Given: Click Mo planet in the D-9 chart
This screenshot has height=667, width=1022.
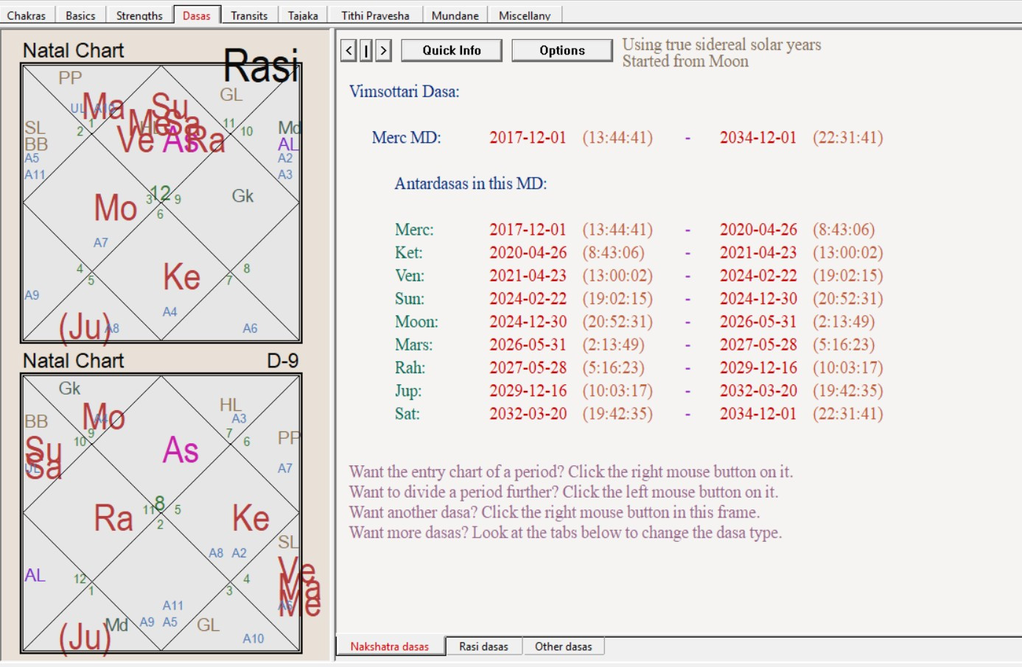Looking at the screenshot, I should pos(103,417).
